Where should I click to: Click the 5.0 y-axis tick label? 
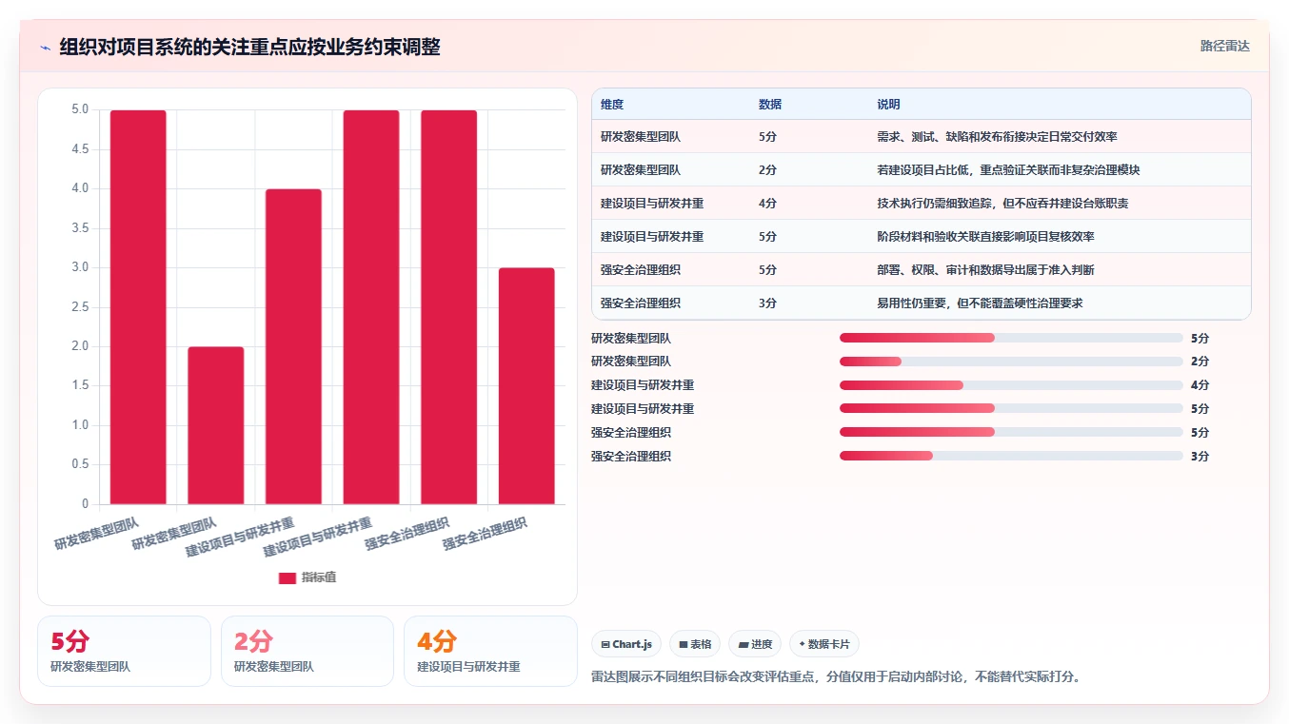[80, 109]
